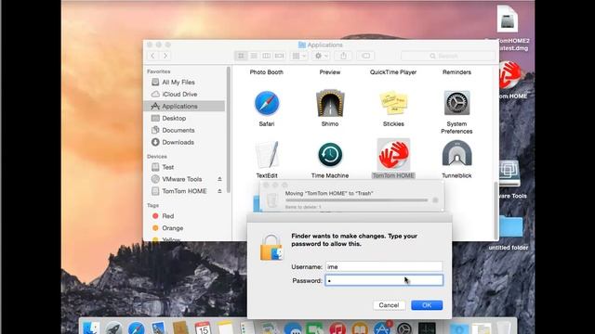This screenshot has height=334, width=595.
Task: Select the System Preferences app icon
Action: (x=456, y=103)
